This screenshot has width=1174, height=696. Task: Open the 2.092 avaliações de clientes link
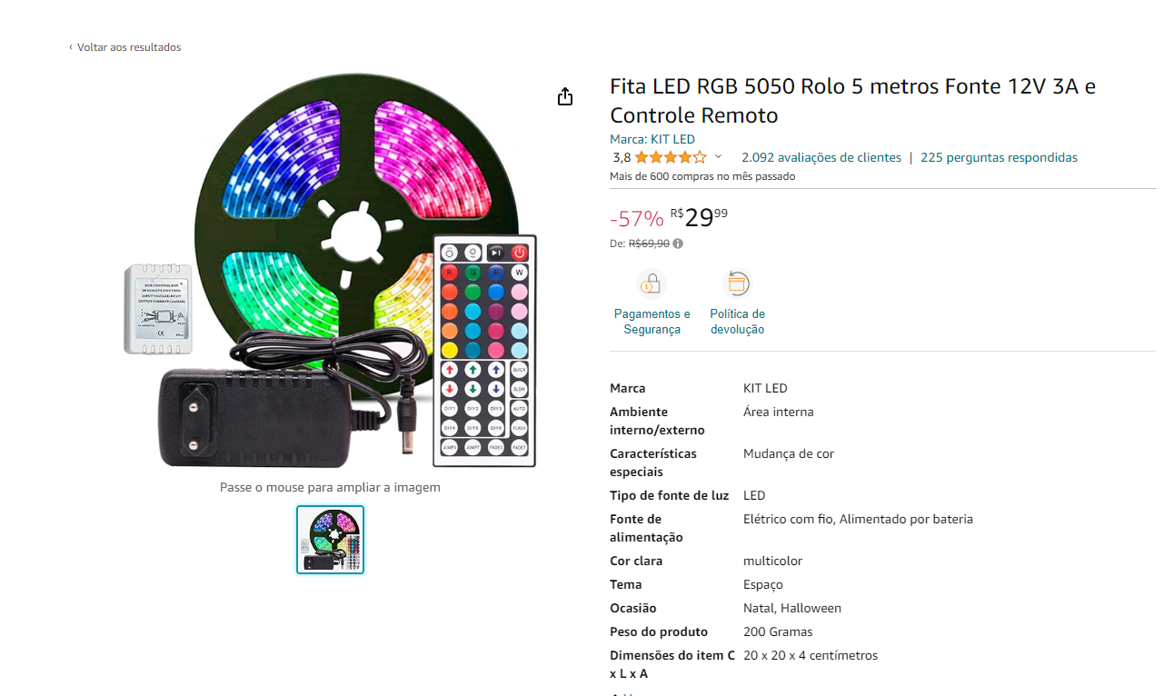pos(821,157)
